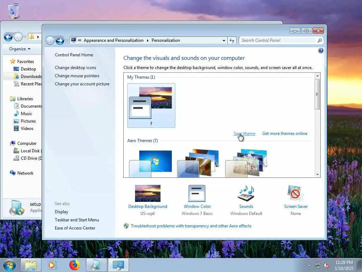Screen dimensions: 362x272
Task: Expand arrow after Appearance and Personalization breadcrumb
Action: pos(148,40)
